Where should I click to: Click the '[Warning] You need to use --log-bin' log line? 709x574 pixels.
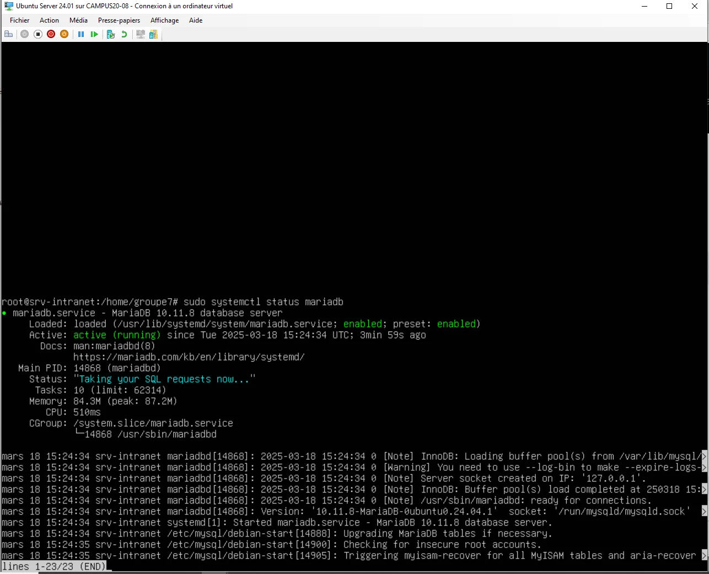[354, 467]
